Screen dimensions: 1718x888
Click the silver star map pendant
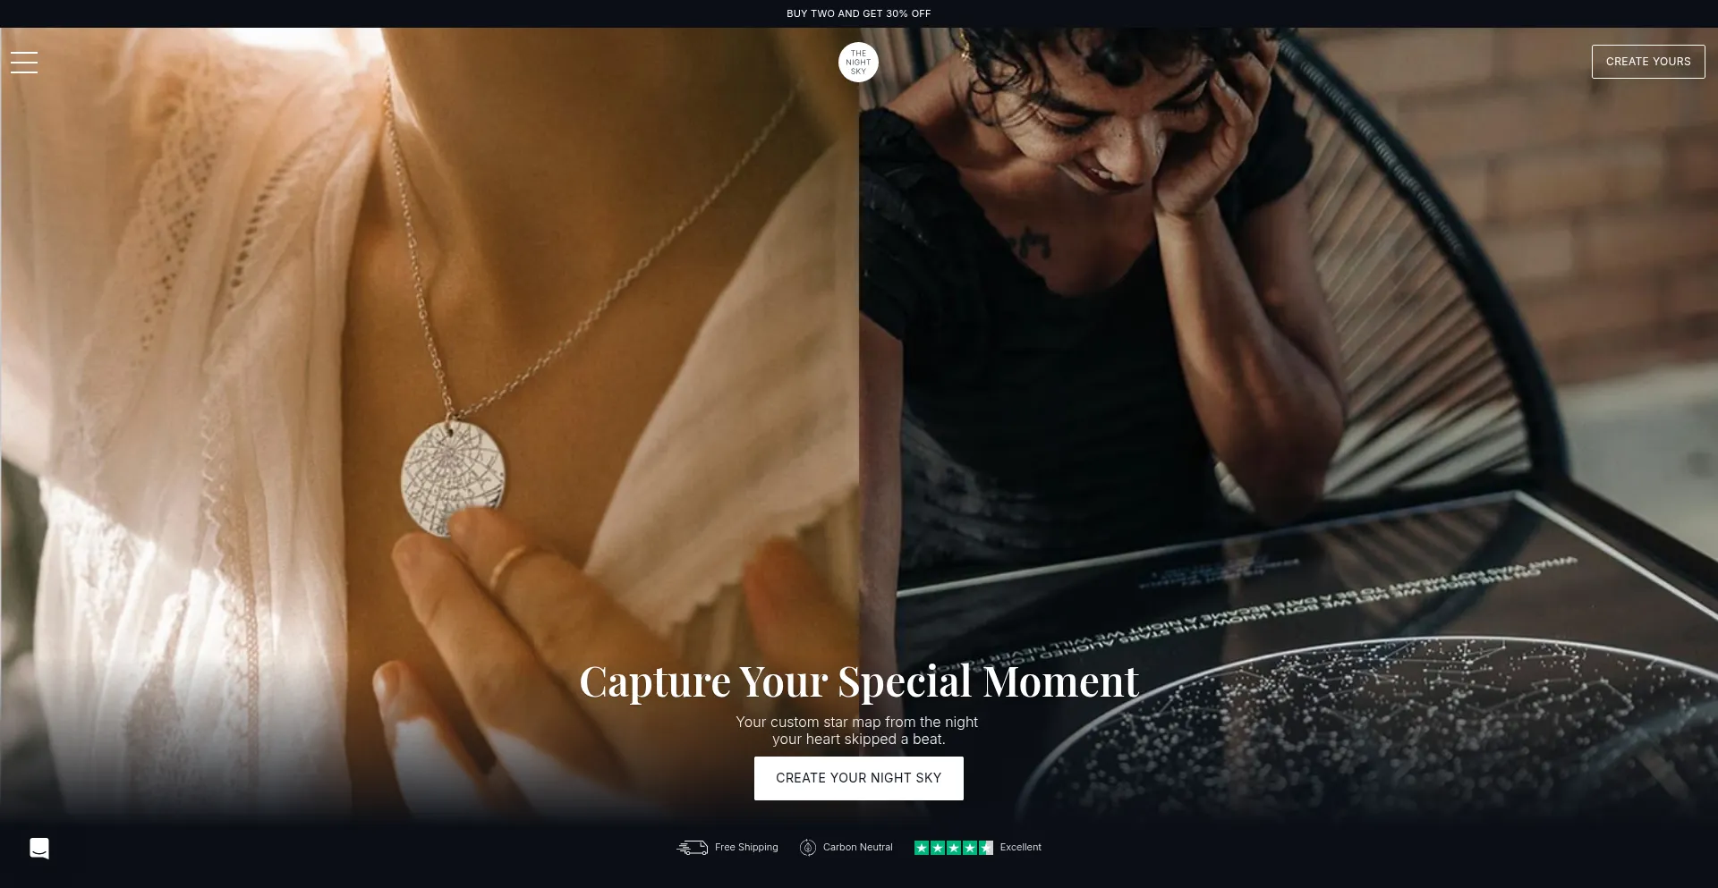click(x=453, y=478)
